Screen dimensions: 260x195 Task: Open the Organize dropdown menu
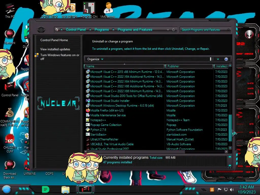click(95, 59)
